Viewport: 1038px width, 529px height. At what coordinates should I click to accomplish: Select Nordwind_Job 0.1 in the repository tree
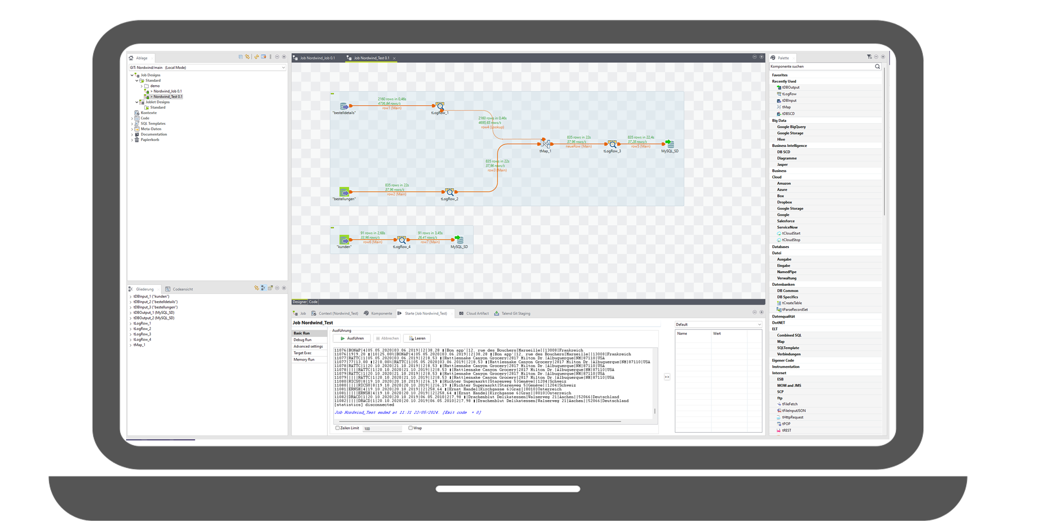[x=168, y=91]
